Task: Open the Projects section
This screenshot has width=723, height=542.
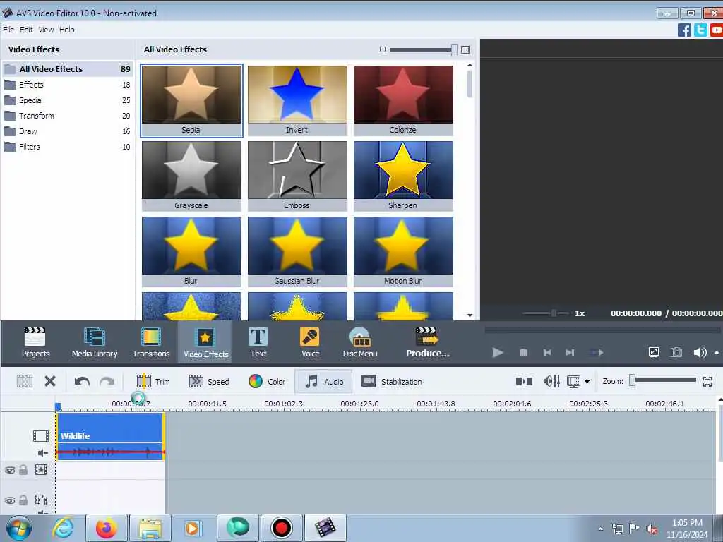Action: [x=35, y=342]
